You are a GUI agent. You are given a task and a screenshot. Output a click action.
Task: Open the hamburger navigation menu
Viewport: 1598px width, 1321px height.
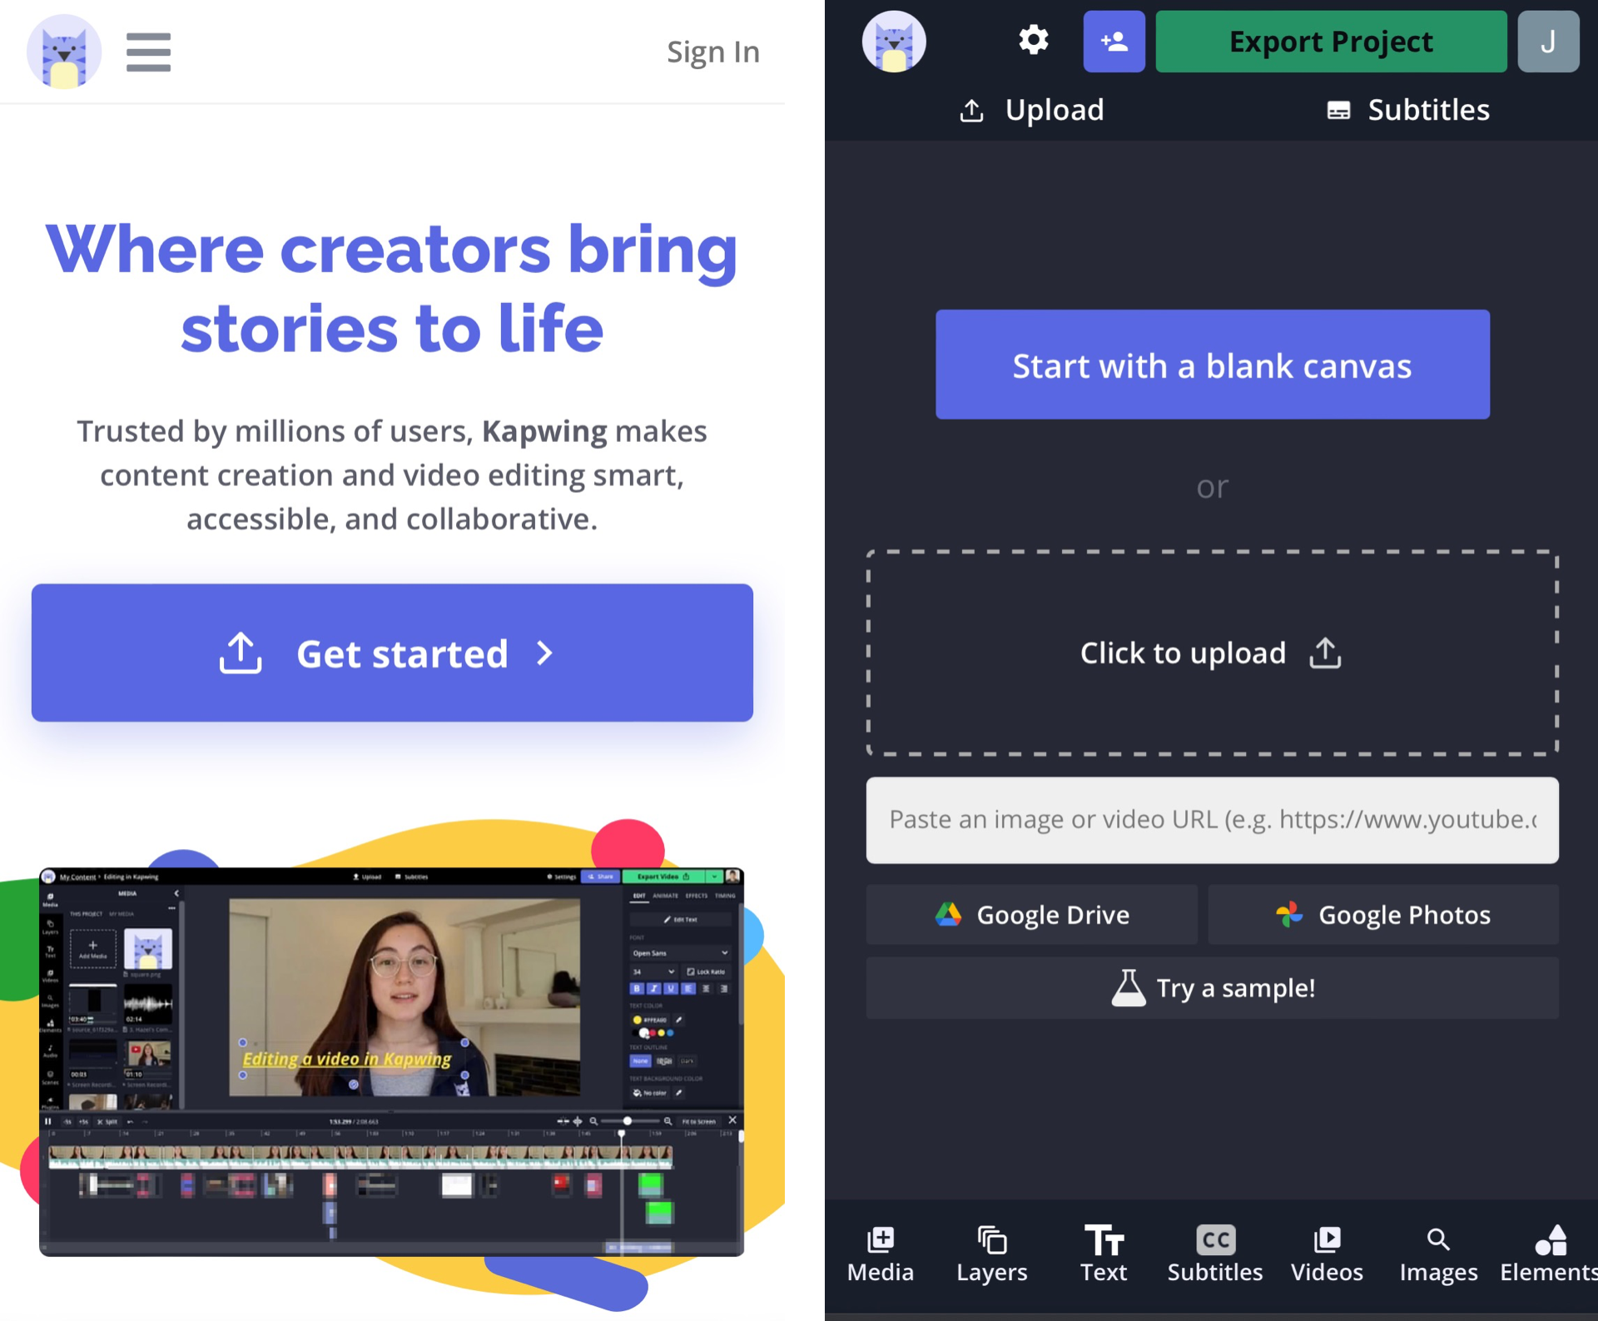[148, 52]
